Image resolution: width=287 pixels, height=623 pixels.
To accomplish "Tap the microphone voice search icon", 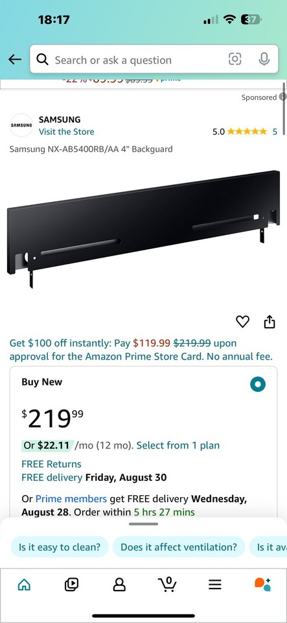I will pyautogui.click(x=264, y=59).
